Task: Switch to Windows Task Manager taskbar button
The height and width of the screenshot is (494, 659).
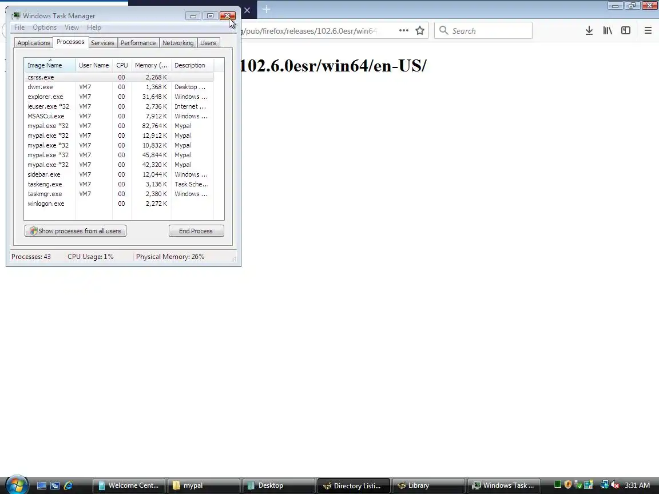Action: pos(503,485)
